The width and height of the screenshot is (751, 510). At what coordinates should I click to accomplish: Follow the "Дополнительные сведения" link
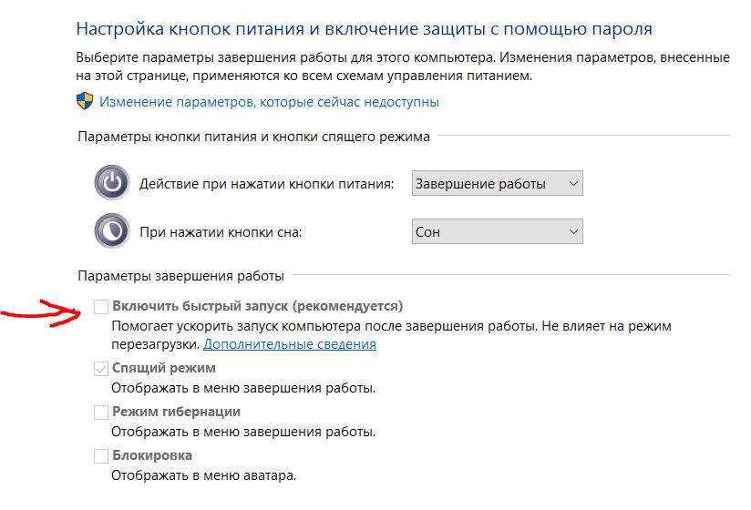[289, 344]
